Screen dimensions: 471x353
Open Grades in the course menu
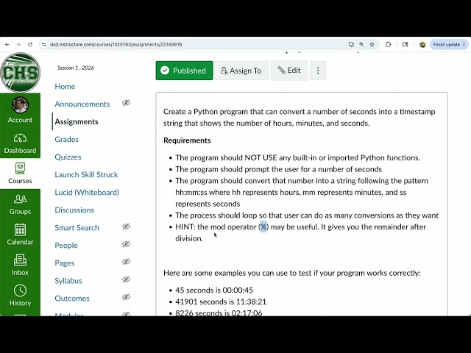coord(66,139)
